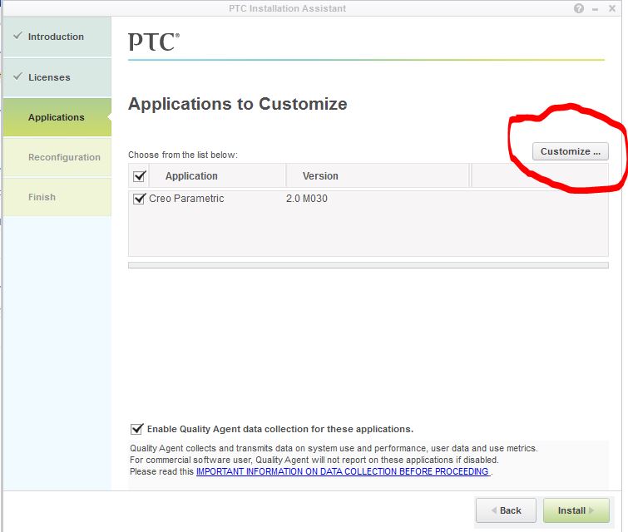The width and height of the screenshot is (628, 532).
Task: Click the Customize ... button
Action: (571, 151)
